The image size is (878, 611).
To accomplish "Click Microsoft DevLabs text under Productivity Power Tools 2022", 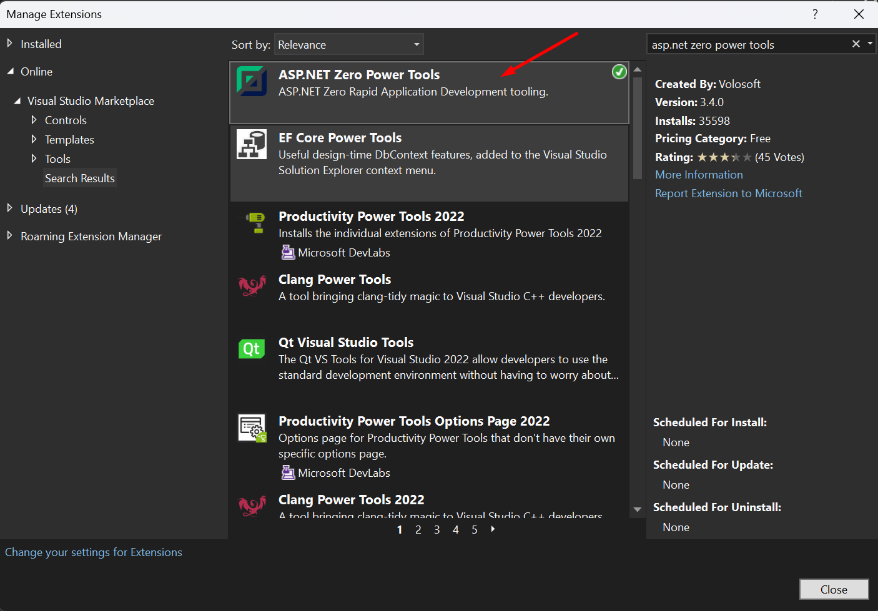I will coord(344,253).
